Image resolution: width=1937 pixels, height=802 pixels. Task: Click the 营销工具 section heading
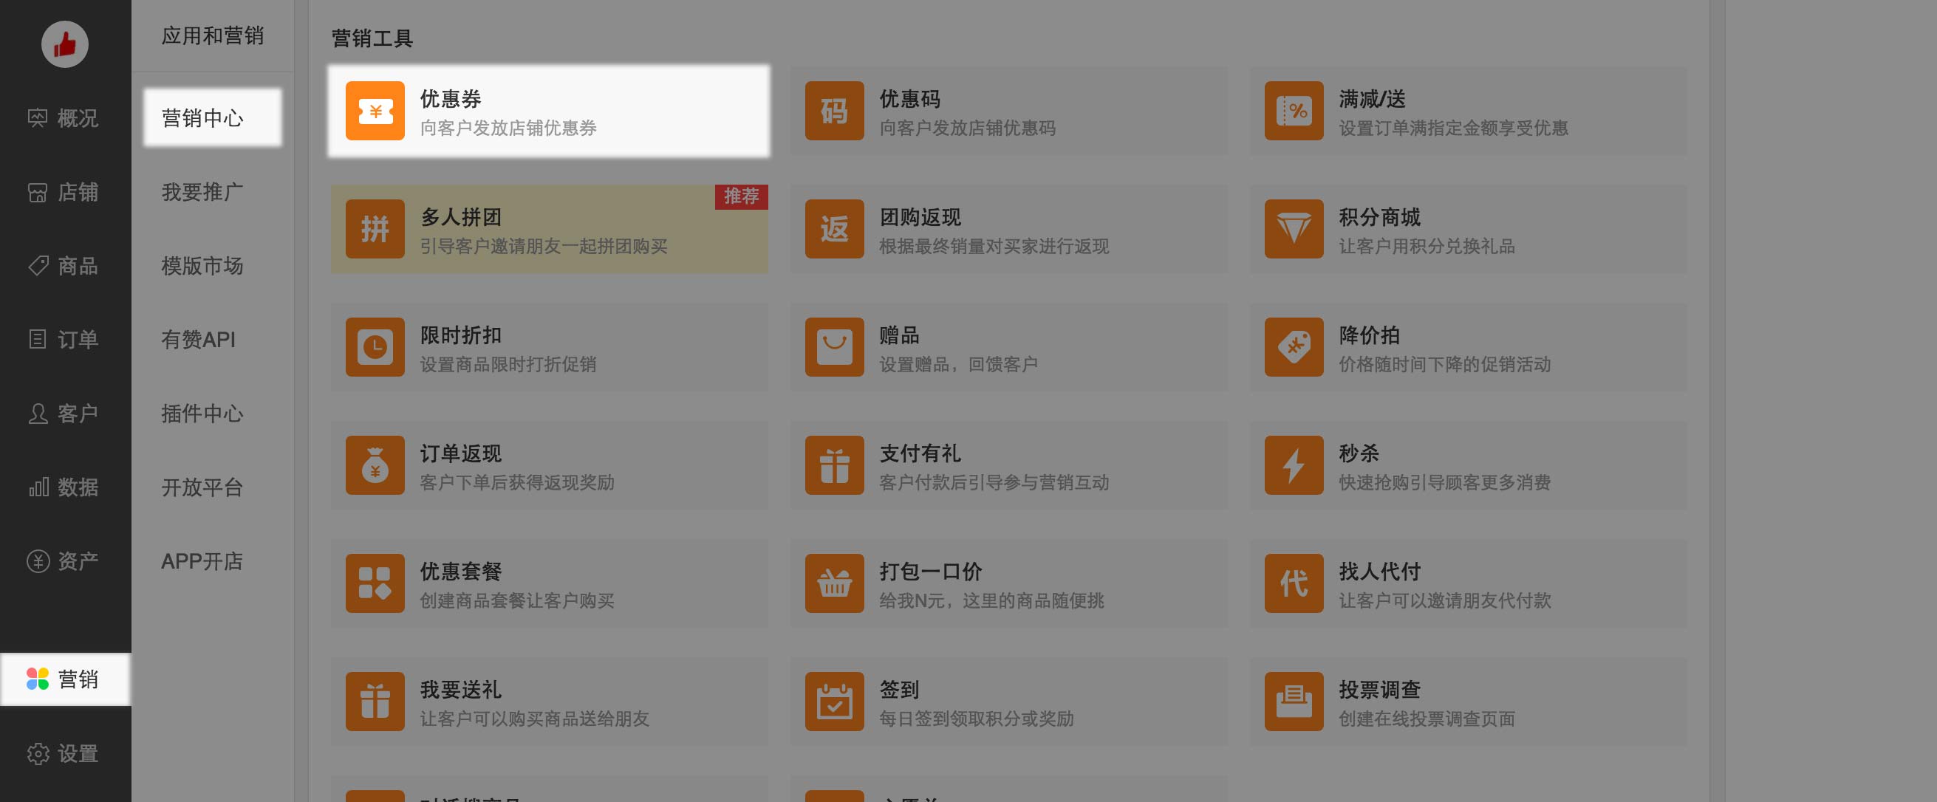click(372, 38)
